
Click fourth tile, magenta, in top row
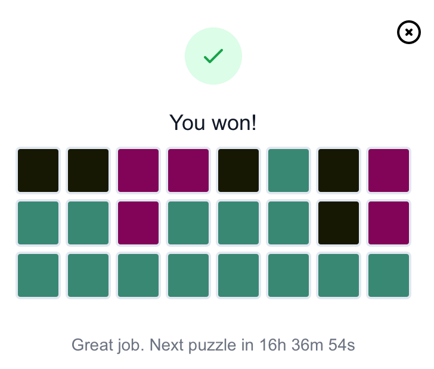point(188,170)
